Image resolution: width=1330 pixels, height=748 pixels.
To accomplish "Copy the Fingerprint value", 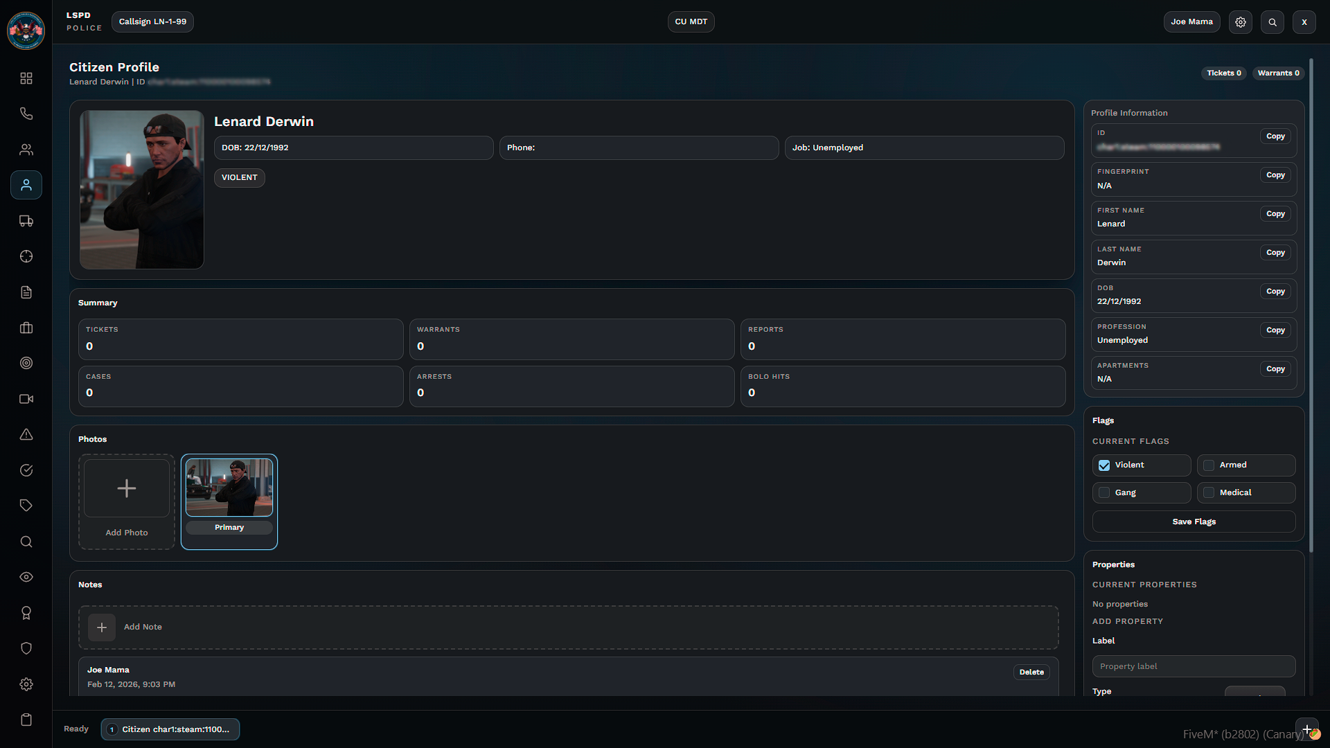I will tap(1275, 175).
